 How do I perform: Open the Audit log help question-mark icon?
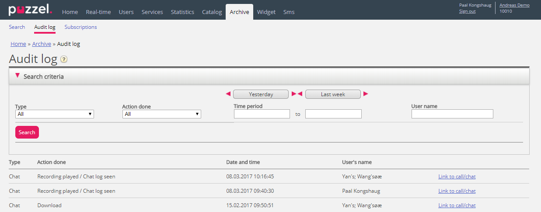pos(64,59)
